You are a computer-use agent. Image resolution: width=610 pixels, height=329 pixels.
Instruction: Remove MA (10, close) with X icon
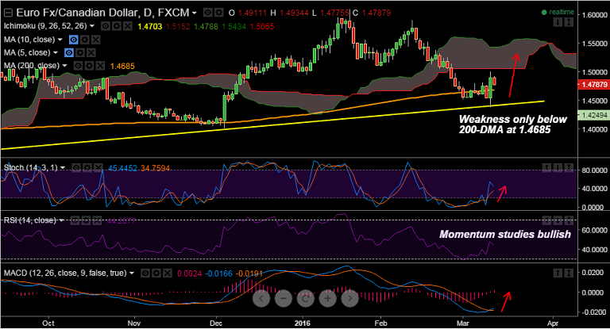(95, 40)
